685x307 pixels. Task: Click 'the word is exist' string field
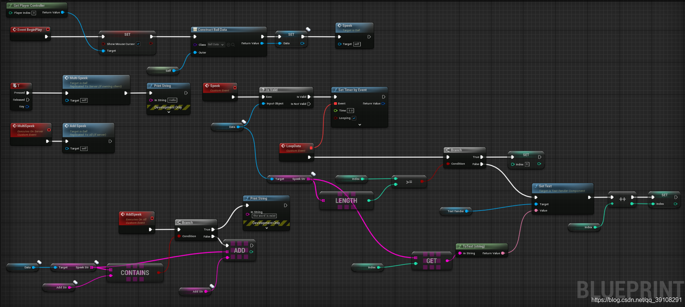click(x=264, y=216)
